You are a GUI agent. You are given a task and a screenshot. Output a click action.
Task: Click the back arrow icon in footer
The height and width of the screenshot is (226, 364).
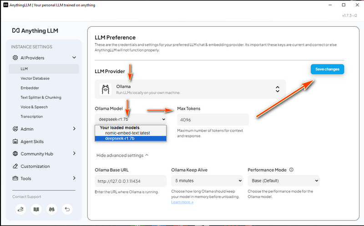(x=67, y=209)
